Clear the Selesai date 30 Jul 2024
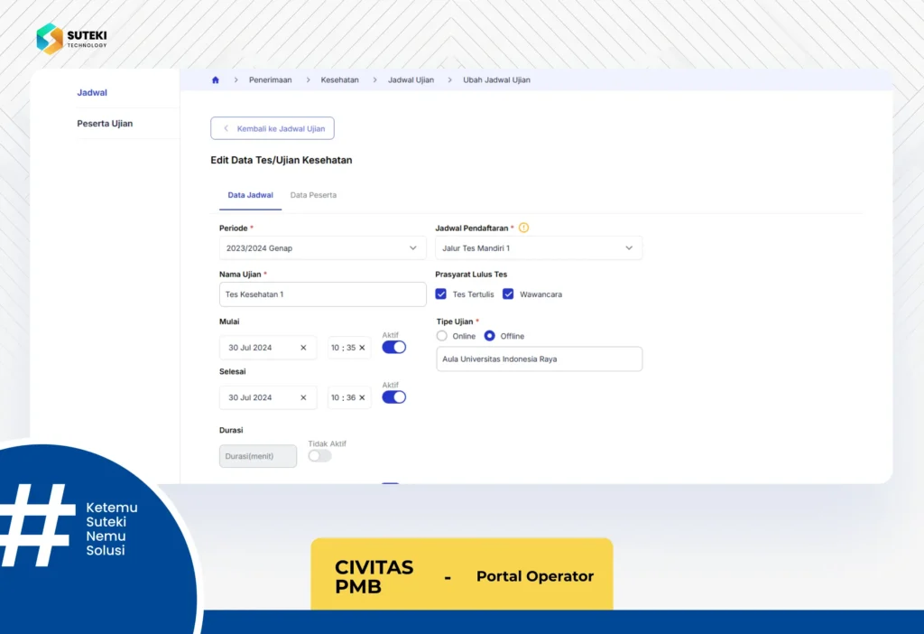The width and height of the screenshot is (924, 634). 303,398
